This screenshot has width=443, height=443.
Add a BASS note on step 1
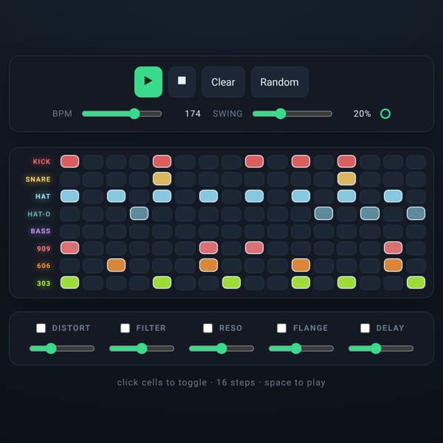pyautogui.click(x=70, y=231)
